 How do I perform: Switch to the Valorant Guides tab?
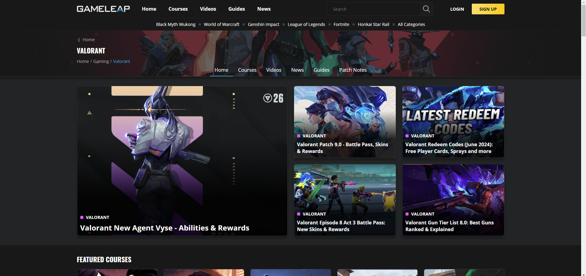click(322, 70)
